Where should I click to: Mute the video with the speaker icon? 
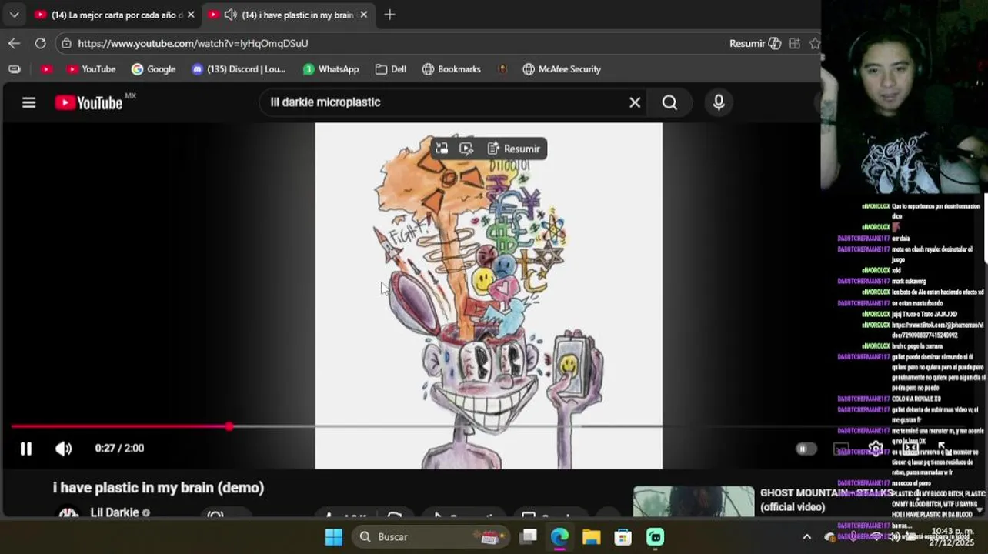click(63, 449)
